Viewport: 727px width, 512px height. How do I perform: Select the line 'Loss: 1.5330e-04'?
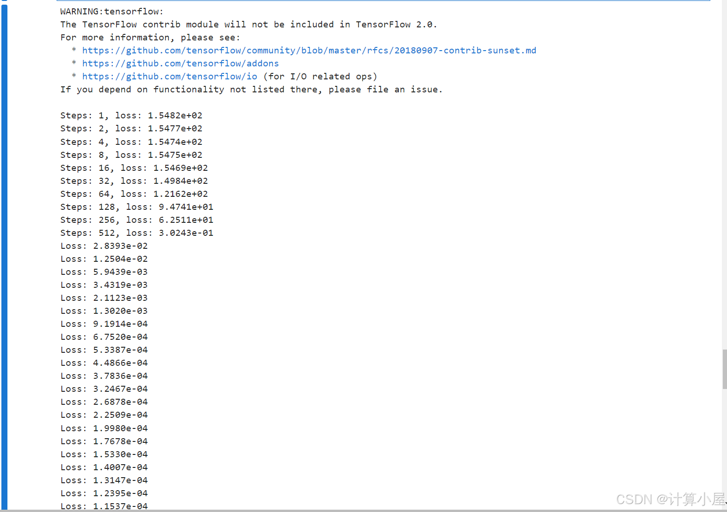[104, 454]
